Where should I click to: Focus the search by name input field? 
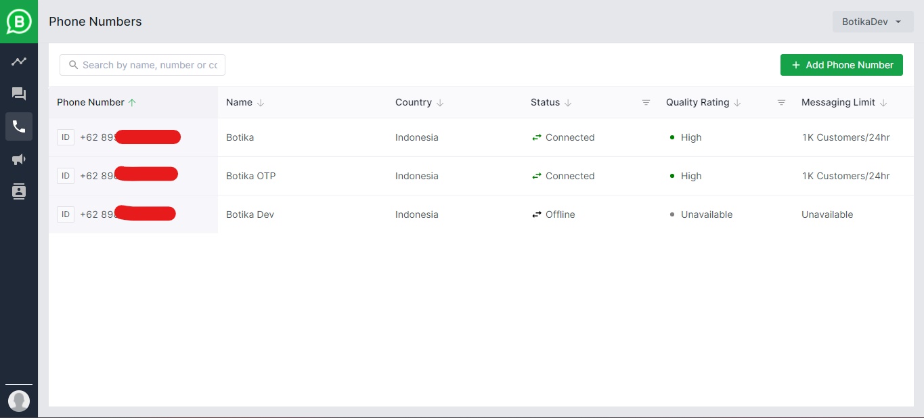pos(149,65)
